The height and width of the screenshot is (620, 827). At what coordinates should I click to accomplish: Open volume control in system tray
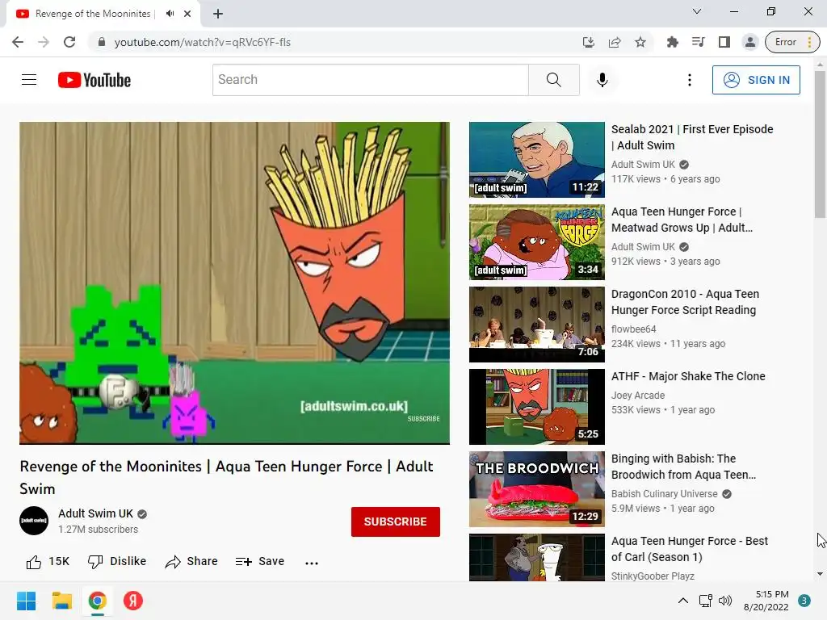coord(725,601)
